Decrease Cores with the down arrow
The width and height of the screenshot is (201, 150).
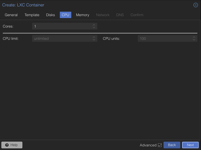point(94,28)
